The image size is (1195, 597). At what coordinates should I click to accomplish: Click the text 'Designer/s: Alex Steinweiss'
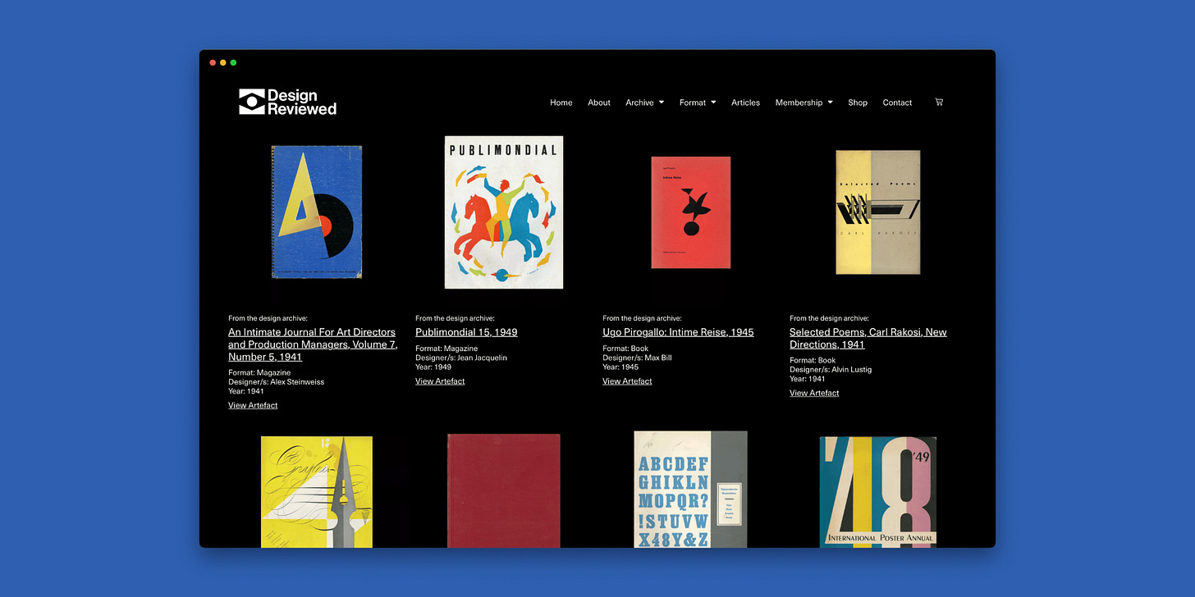[x=276, y=382]
